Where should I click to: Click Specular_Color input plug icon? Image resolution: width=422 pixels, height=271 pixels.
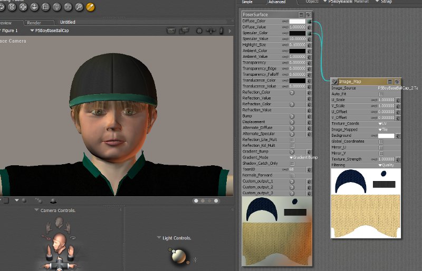[309, 33]
